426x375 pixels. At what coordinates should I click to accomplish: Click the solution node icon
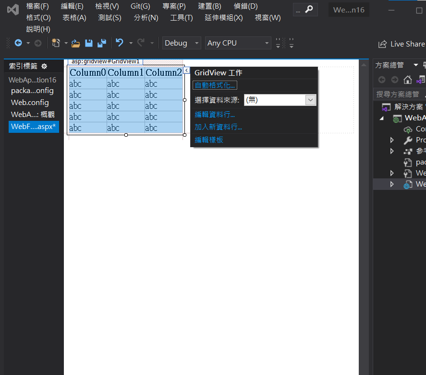(x=386, y=107)
